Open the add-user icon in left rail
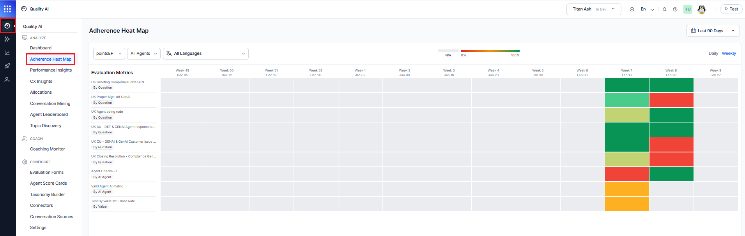Screen dimensions: 745x236 tap(7, 79)
